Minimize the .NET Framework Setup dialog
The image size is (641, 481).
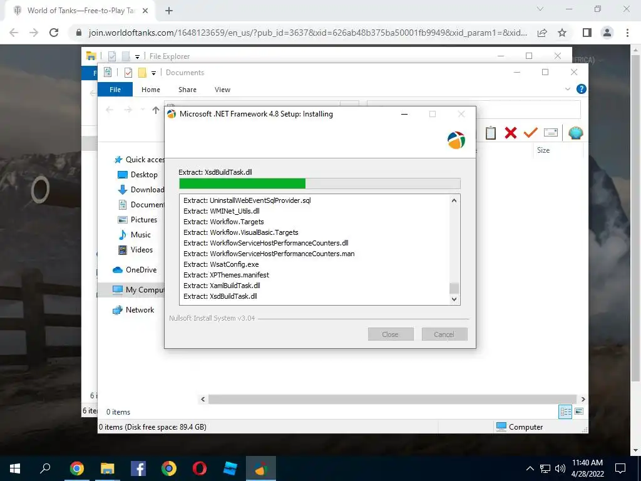[404, 114]
